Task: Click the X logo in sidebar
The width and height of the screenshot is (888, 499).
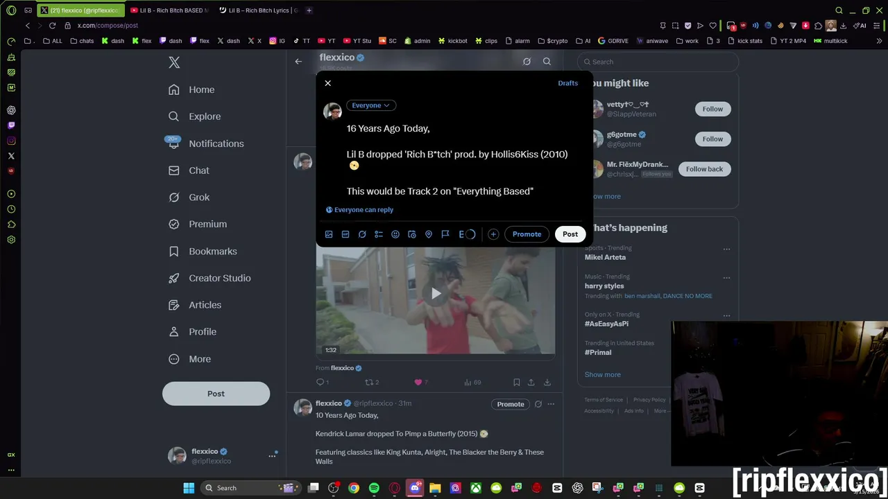Action: tap(174, 62)
